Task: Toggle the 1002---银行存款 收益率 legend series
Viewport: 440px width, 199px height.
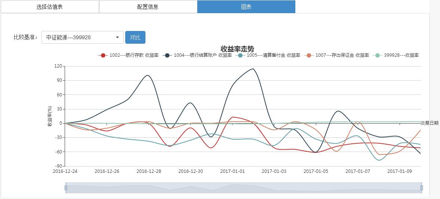Action: coord(129,56)
